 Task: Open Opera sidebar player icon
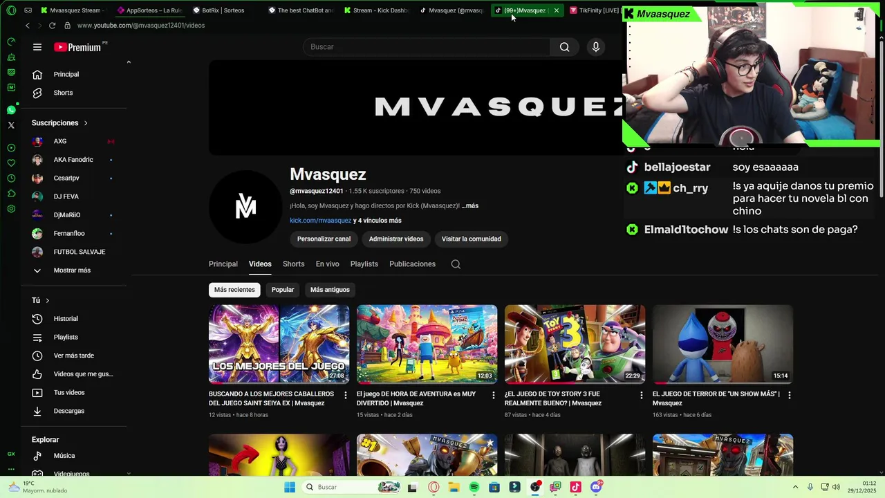click(x=11, y=148)
